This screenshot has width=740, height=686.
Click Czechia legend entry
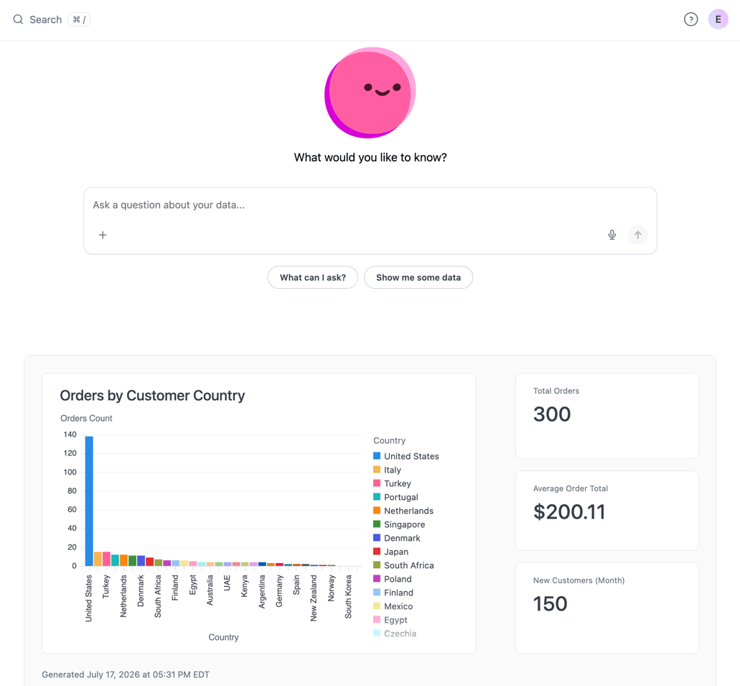click(395, 634)
